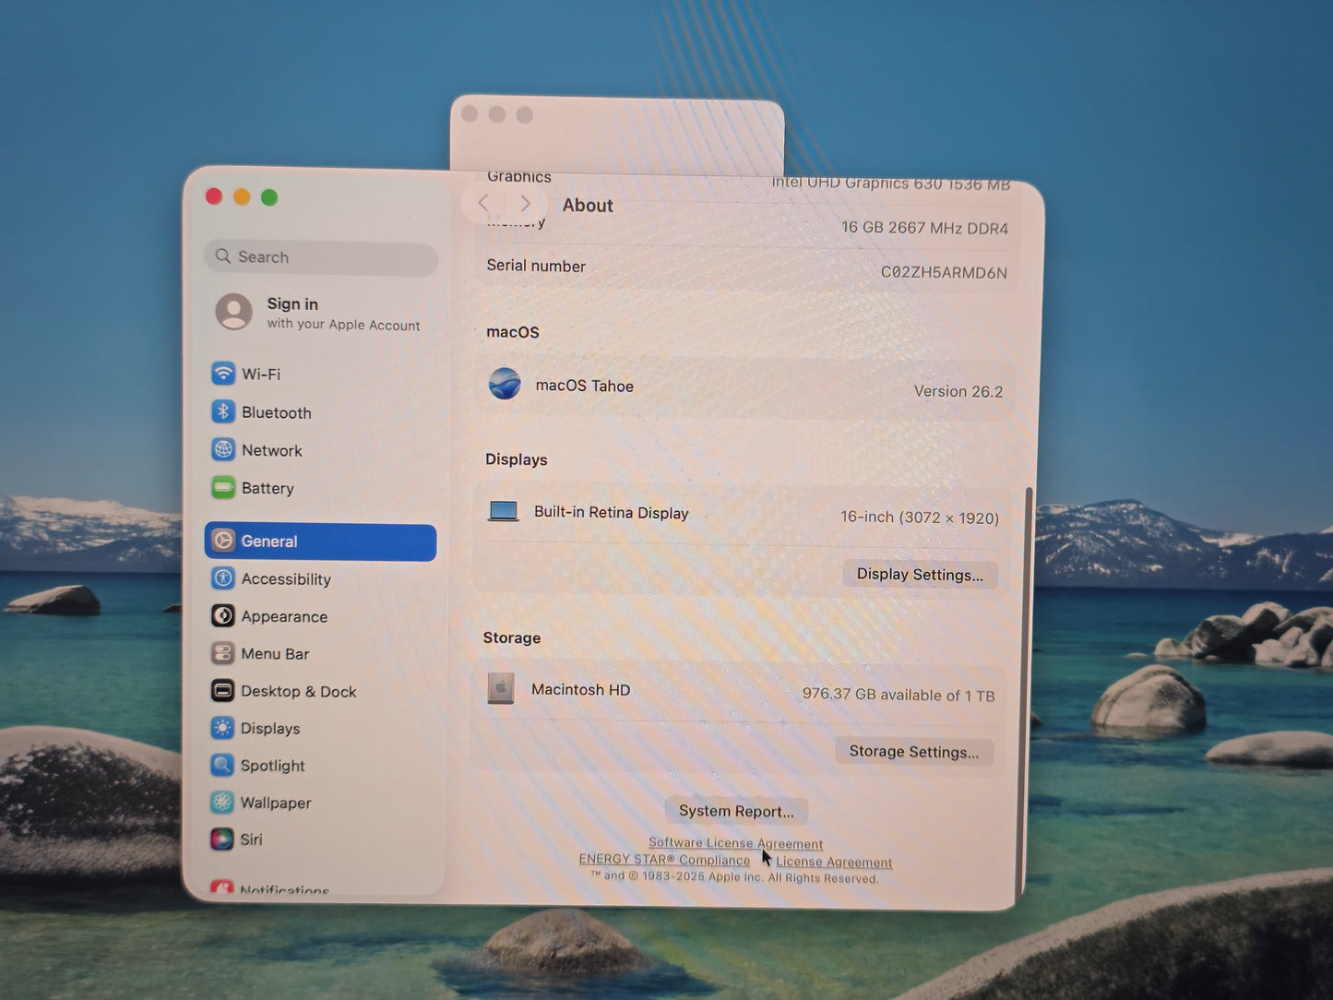The height and width of the screenshot is (1000, 1333).
Task: Select the Accessibility sidebar label
Action: pos(286,578)
